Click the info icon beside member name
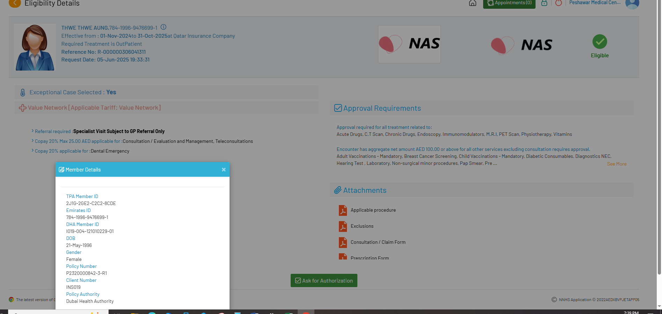Viewport: 662px width, 314px height. 163,27
